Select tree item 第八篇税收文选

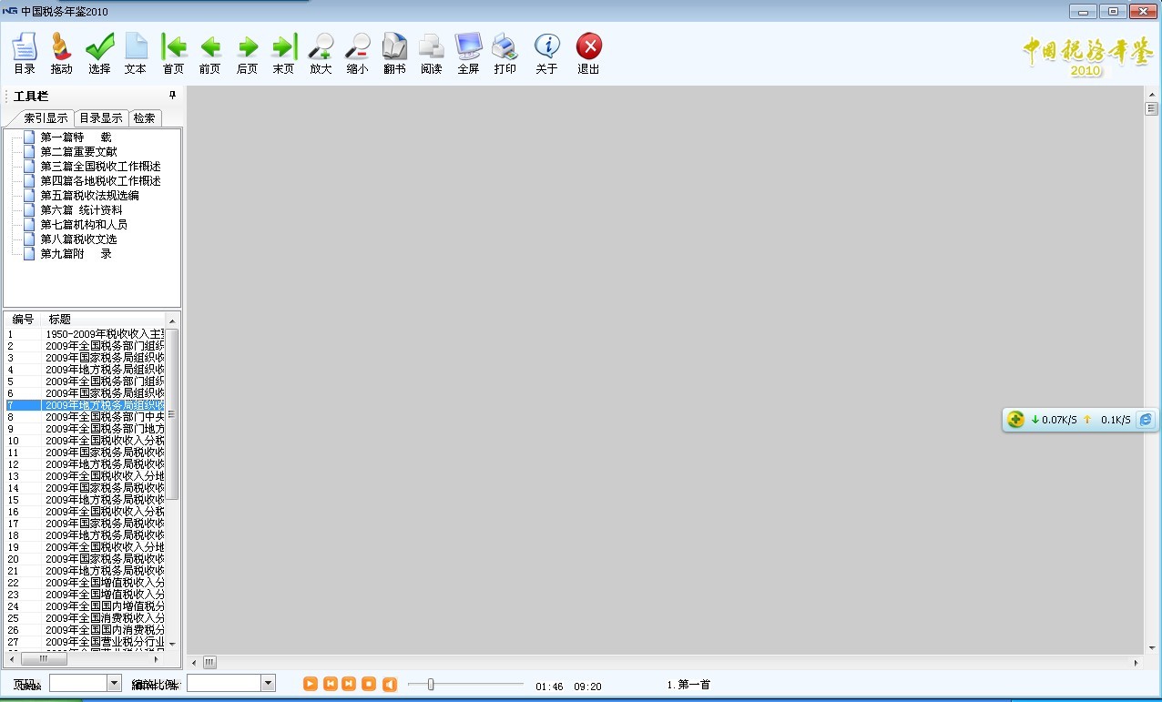click(78, 239)
